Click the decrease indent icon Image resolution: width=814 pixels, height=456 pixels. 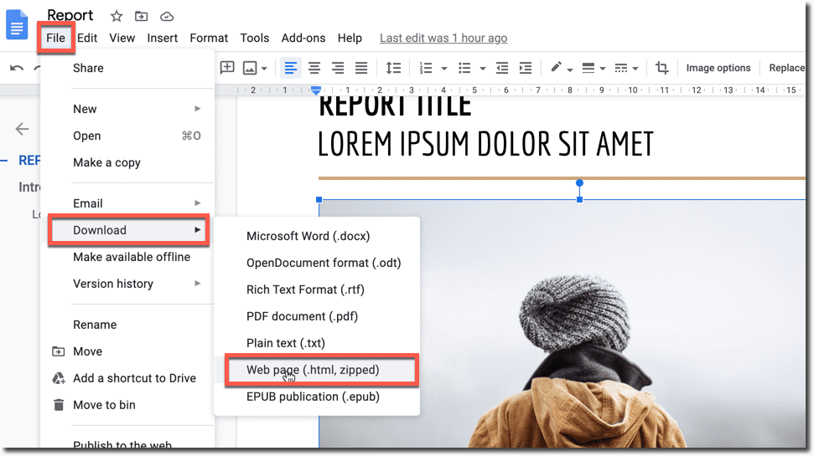click(502, 68)
